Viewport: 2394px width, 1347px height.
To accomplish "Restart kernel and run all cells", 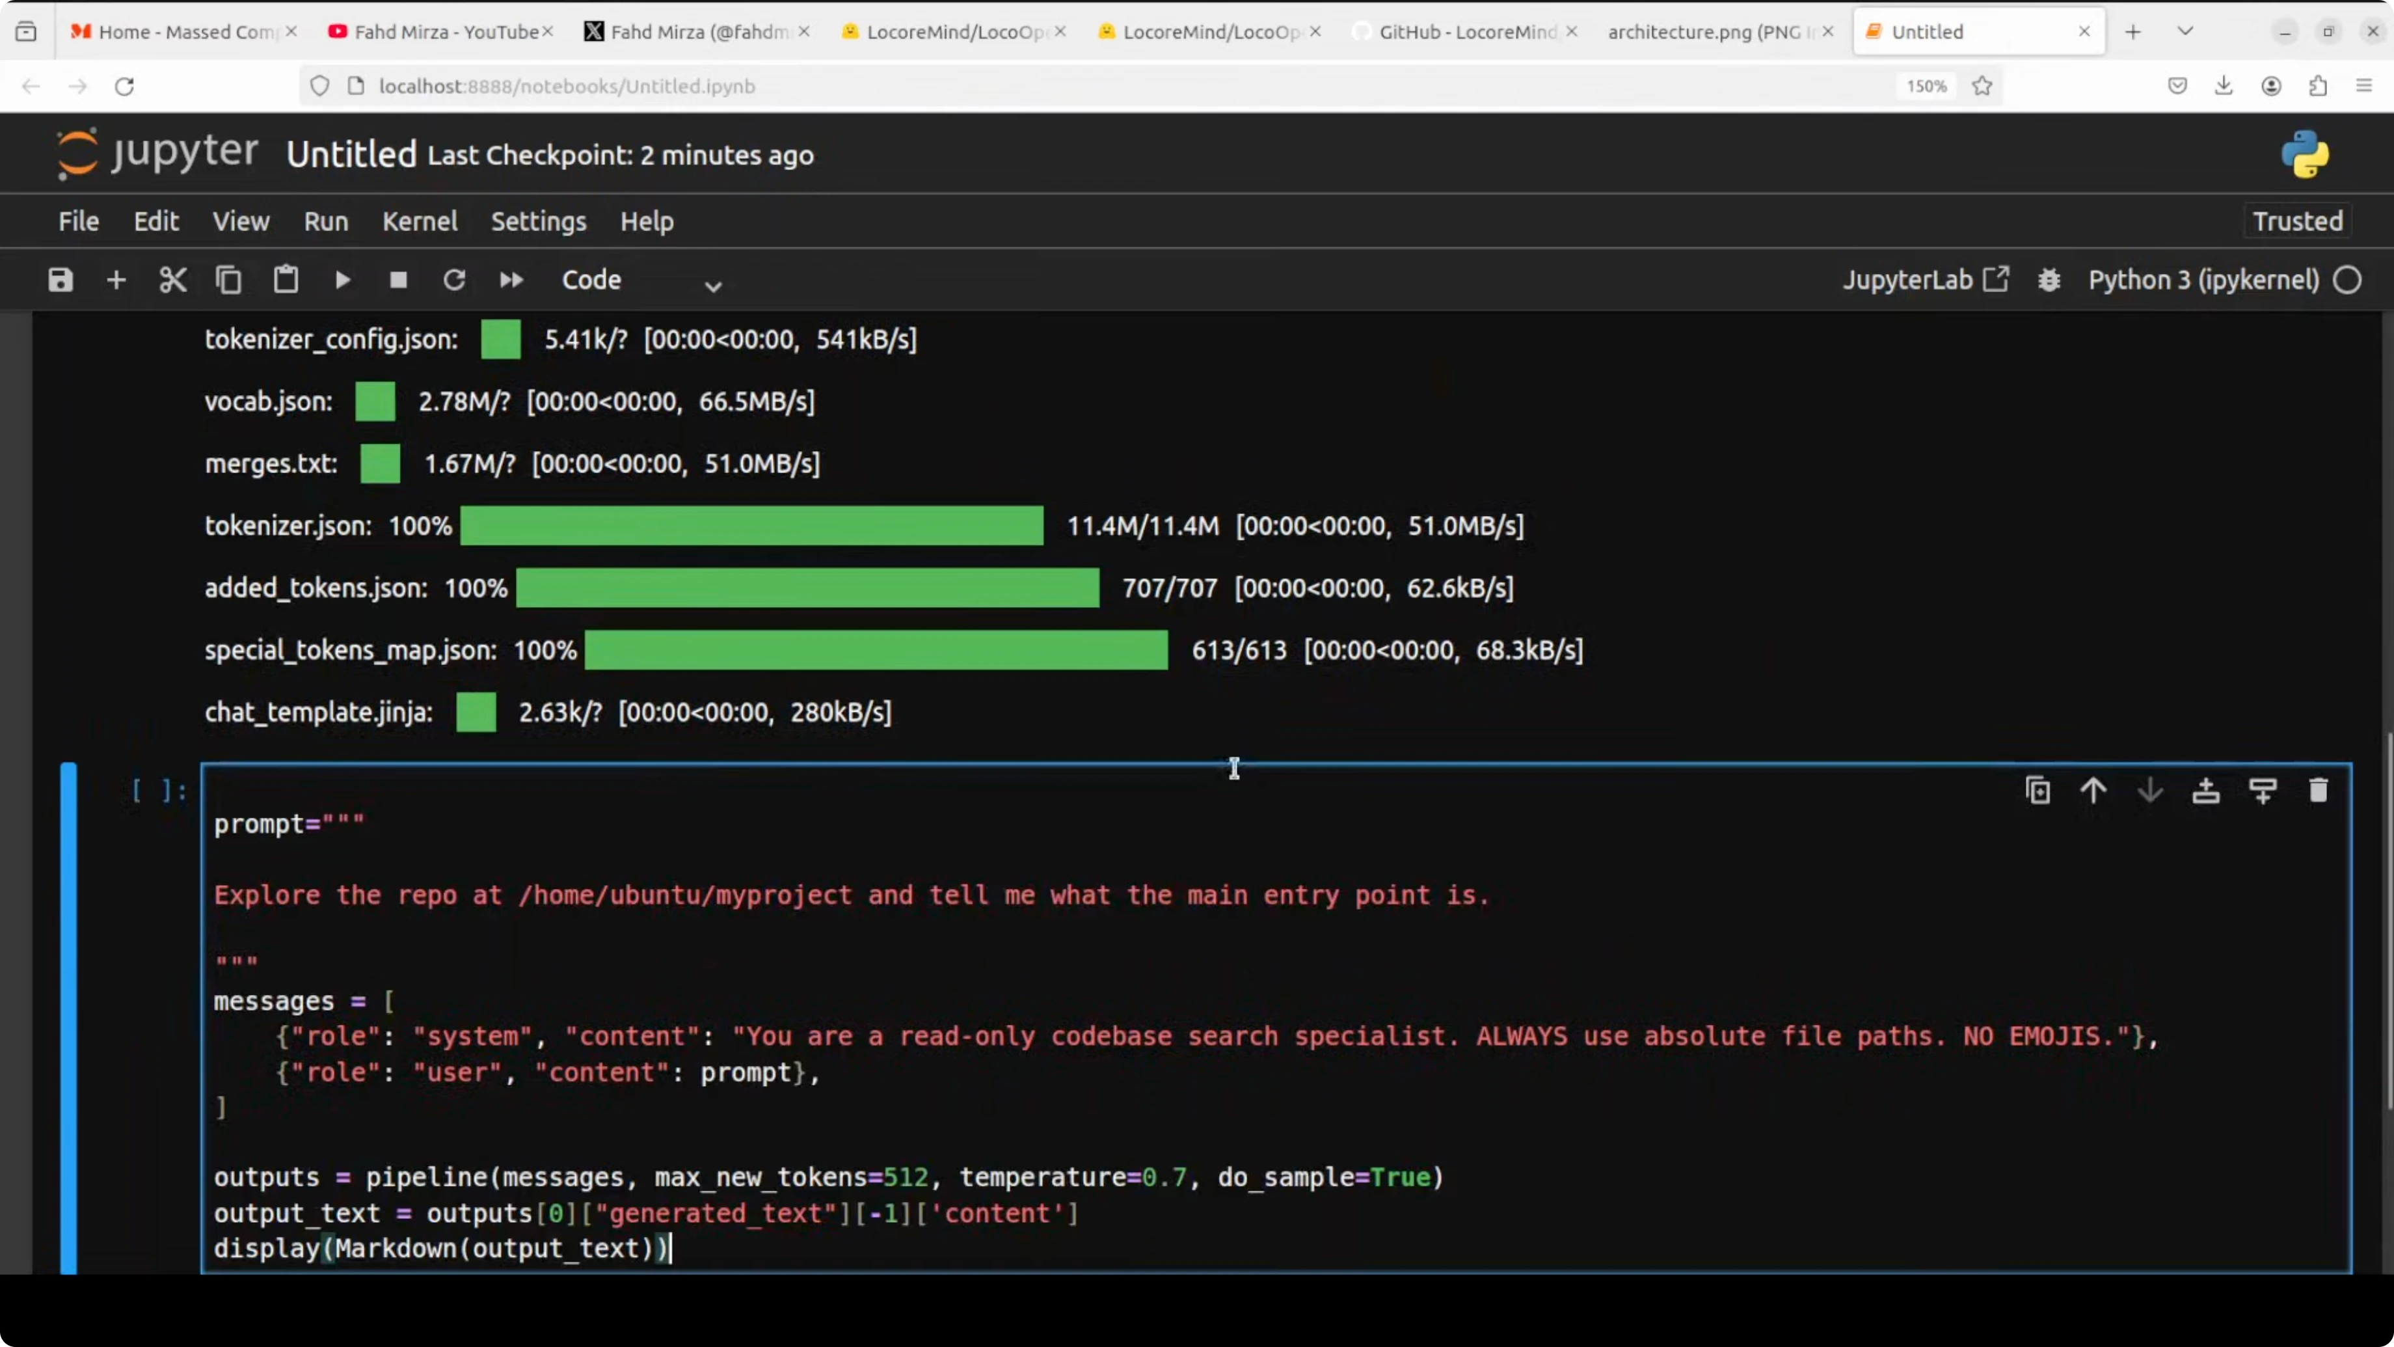I will click(511, 280).
